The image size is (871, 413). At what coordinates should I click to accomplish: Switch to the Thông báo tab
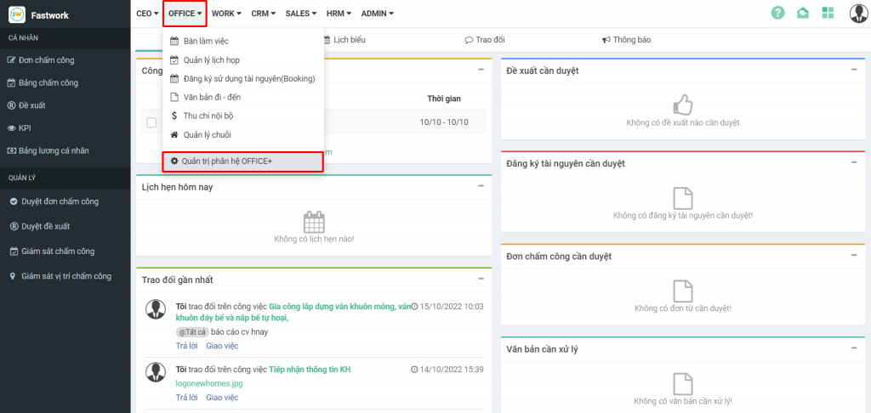pos(626,40)
